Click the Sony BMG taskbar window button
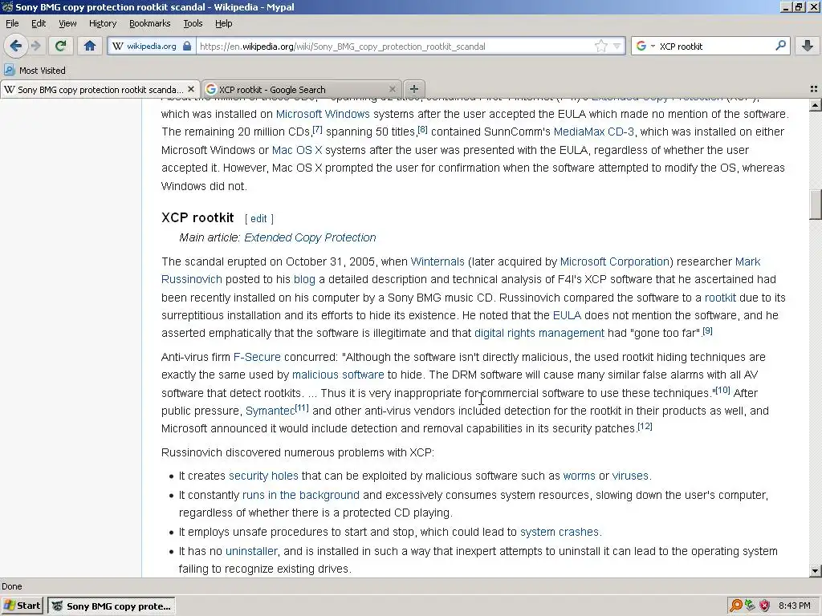 click(x=111, y=606)
